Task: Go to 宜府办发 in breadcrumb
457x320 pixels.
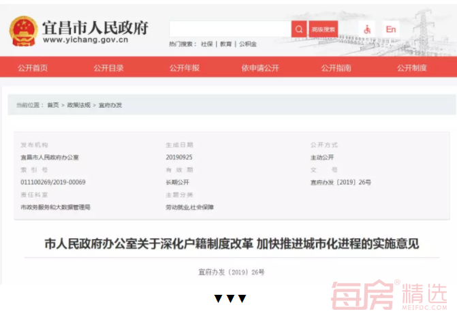Action: (x=110, y=105)
